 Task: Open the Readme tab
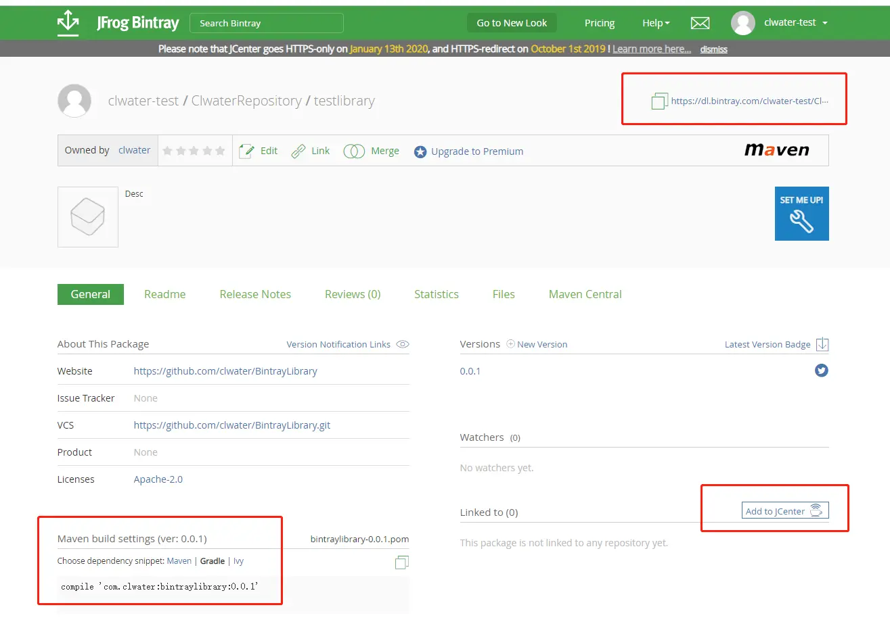[165, 294]
